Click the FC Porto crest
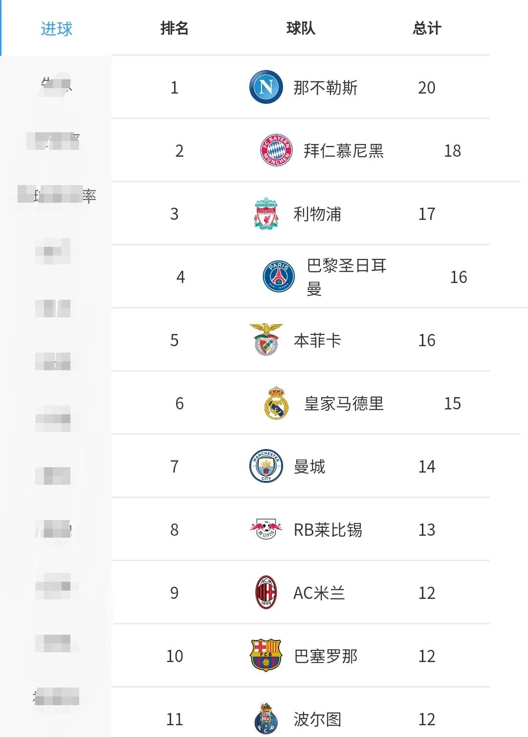Screen dimensions: 528x737 pos(266,718)
